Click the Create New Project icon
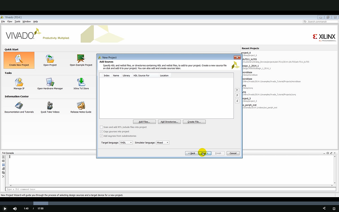Screen dimensions: 339x212 (x=19, y=58)
